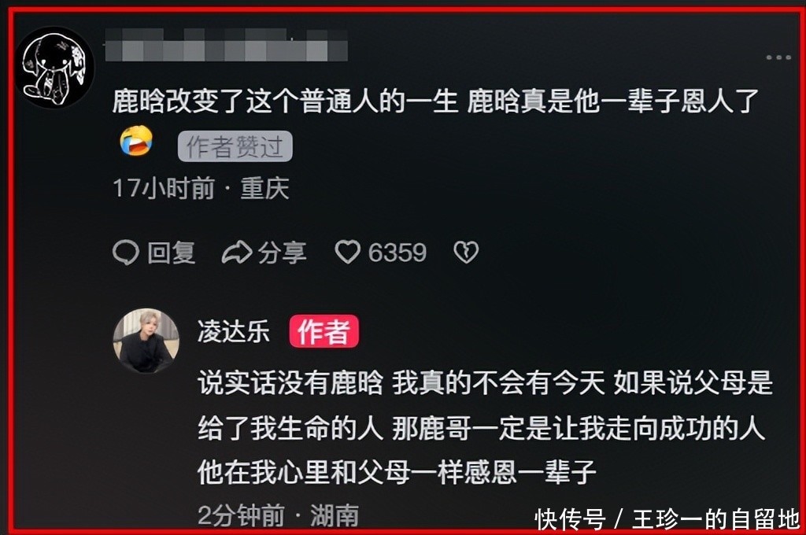Click the 17小时前 · 重庆 timestamp
Viewport: 806px width, 535px height.
click(x=201, y=189)
